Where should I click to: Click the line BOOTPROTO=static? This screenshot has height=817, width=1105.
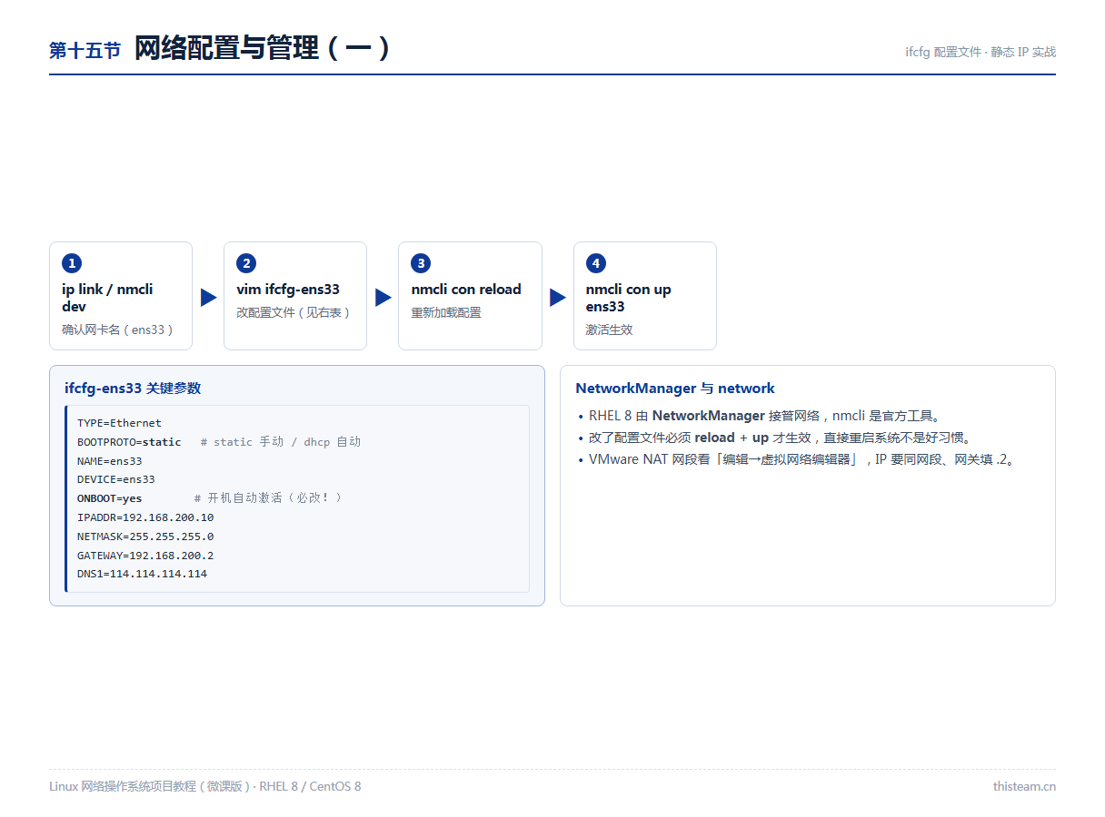tap(129, 442)
